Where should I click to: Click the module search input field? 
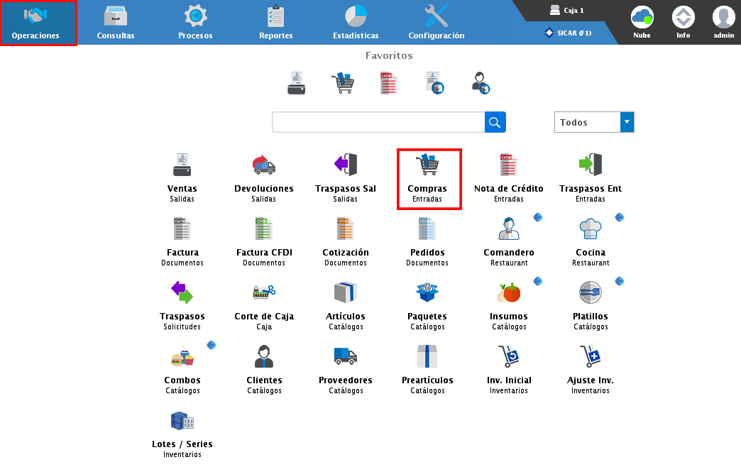(378, 122)
